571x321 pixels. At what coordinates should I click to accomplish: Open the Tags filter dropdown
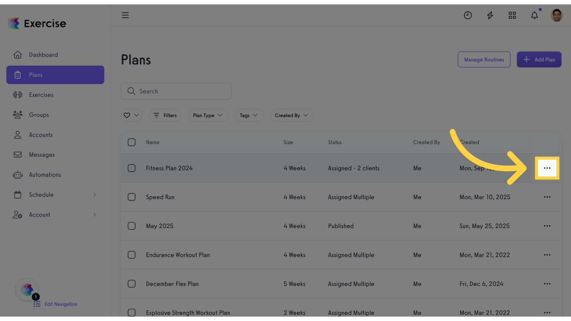tap(249, 115)
